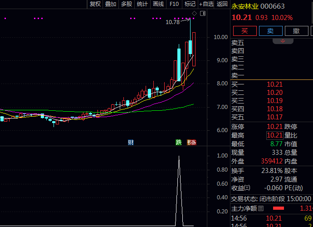Click the 10.78 high price annotation
This screenshot has height=227, width=313.
click(x=173, y=22)
